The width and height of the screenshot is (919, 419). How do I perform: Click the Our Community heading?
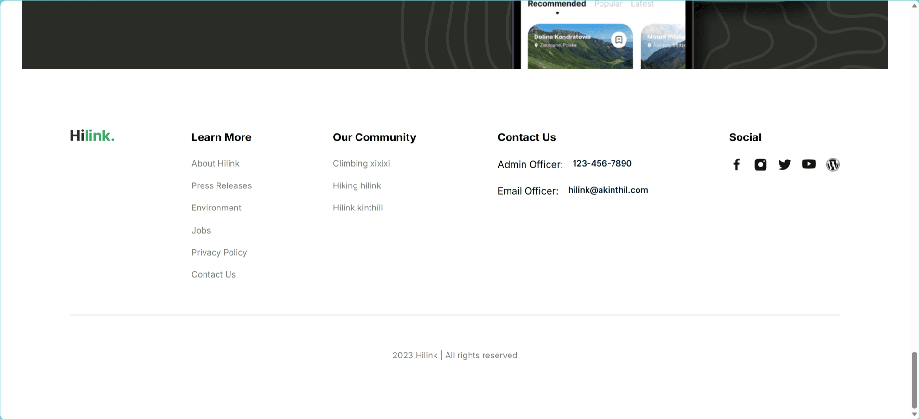pos(374,137)
